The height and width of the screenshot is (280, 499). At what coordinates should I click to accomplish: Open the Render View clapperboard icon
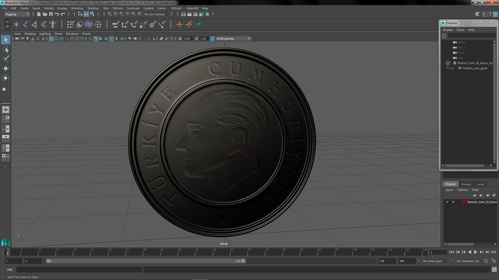[183, 14]
